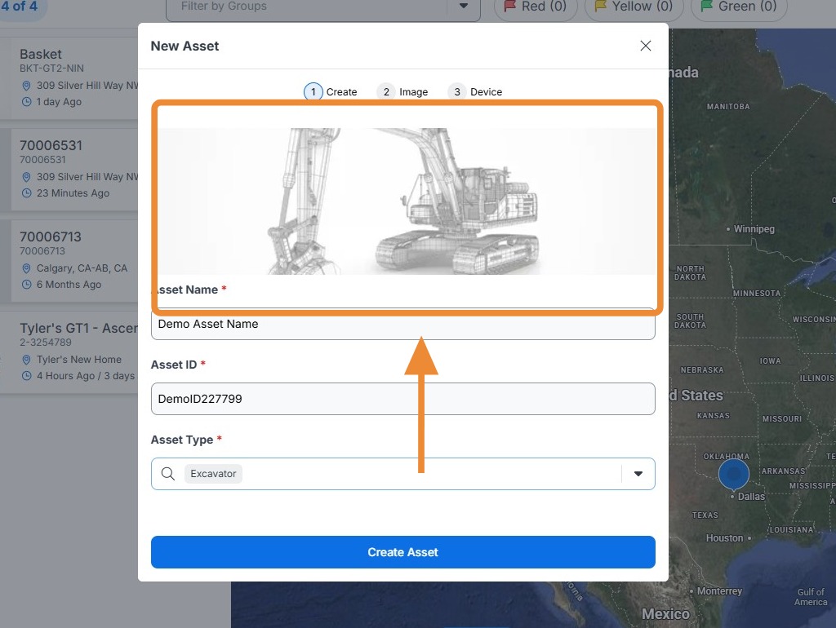
Task: Open the Filter by Groups dropdown
Action: (x=322, y=7)
